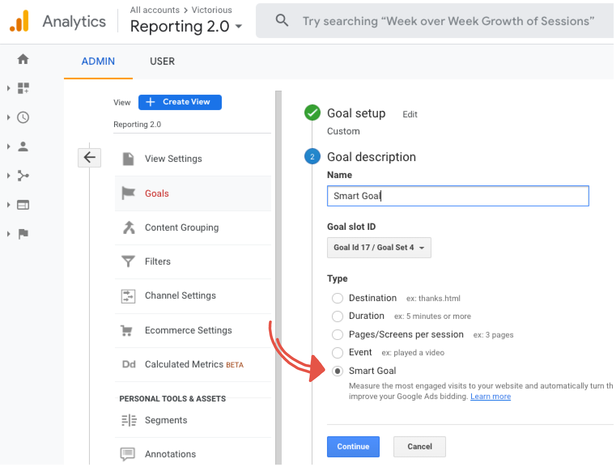Open the Audience person icon

(23, 147)
